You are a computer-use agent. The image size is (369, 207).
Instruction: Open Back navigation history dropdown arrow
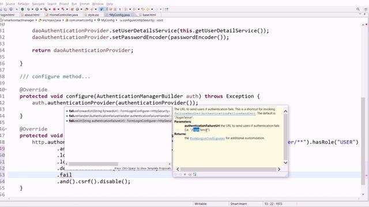152,9
